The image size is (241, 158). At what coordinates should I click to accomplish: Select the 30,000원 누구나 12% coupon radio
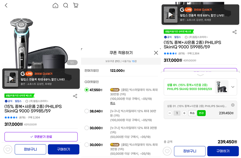[x=87, y=128]
